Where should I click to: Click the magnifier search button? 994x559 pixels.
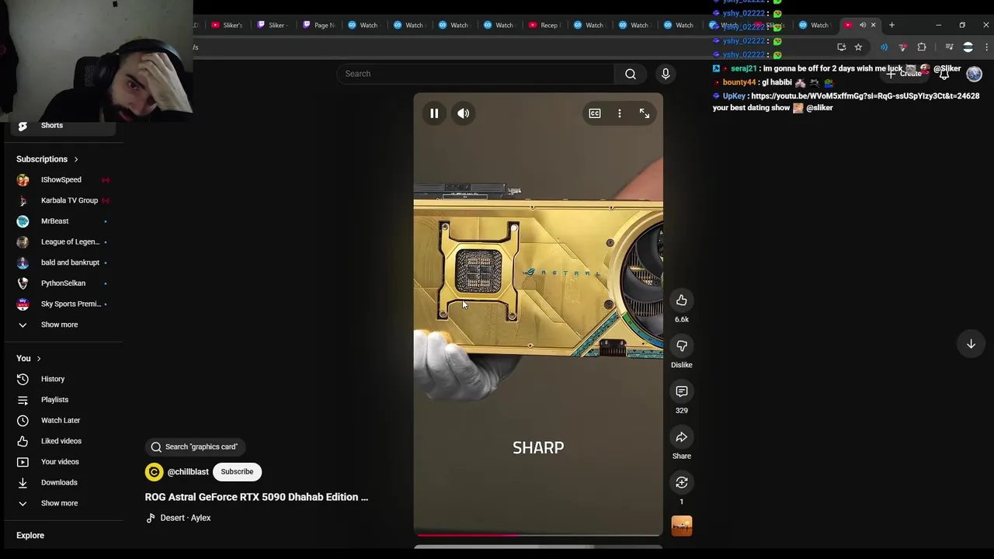(x=631, y=74)
